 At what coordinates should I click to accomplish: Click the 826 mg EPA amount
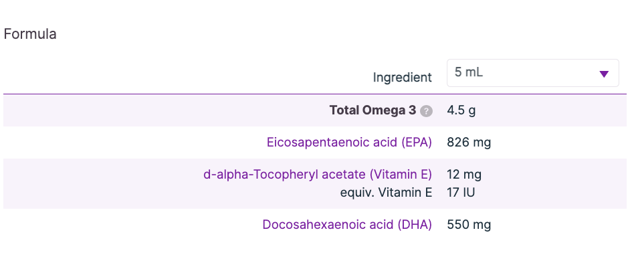(x=469, y=143)
